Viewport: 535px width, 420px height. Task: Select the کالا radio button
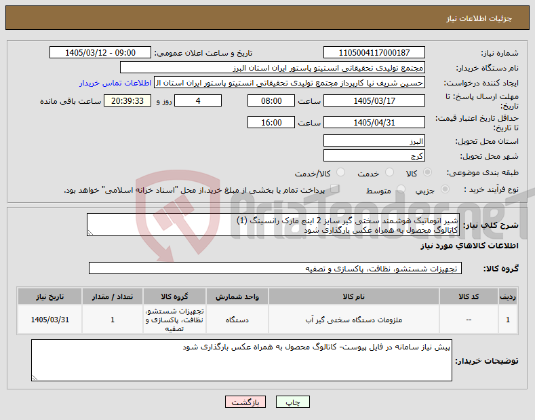427,172
